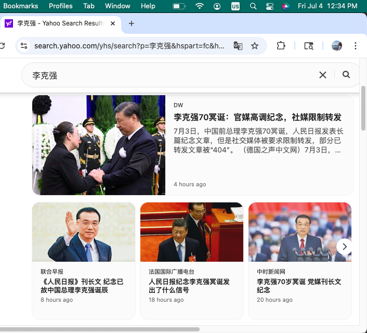Clear the search query with the X icon
Viewport: 367px width, 333px height.
coord(323,75)
